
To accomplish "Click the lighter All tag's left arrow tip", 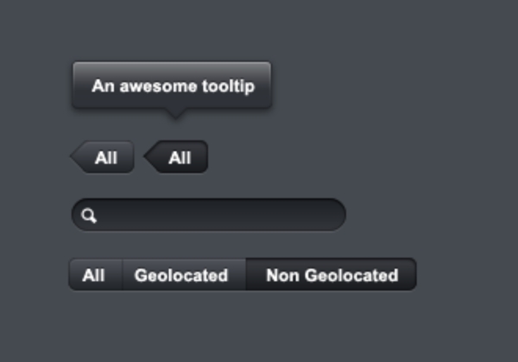I will (74, 158).
